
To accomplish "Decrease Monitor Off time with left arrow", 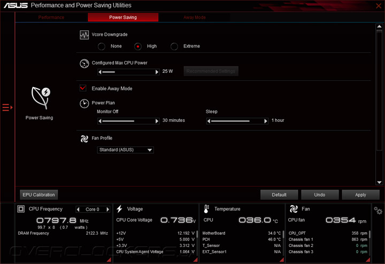I will click(x=99, y=121).
